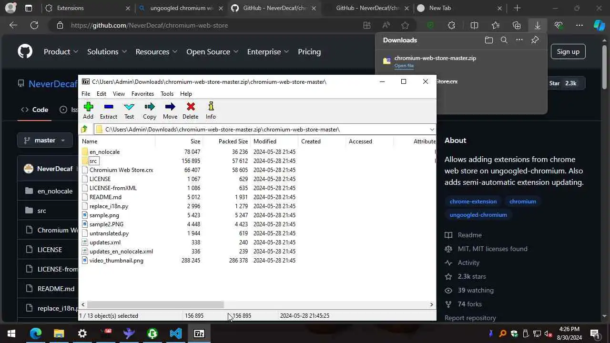610x343 pixels.
Task: Click the Sign up button
Action: tap(568, 51)
